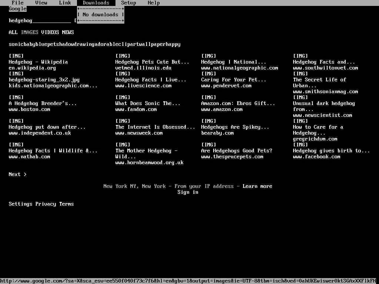This screenshot has height=284, width=379.
Task: Open Hedgehog put down after... result
Action: (x=47, y=127)
